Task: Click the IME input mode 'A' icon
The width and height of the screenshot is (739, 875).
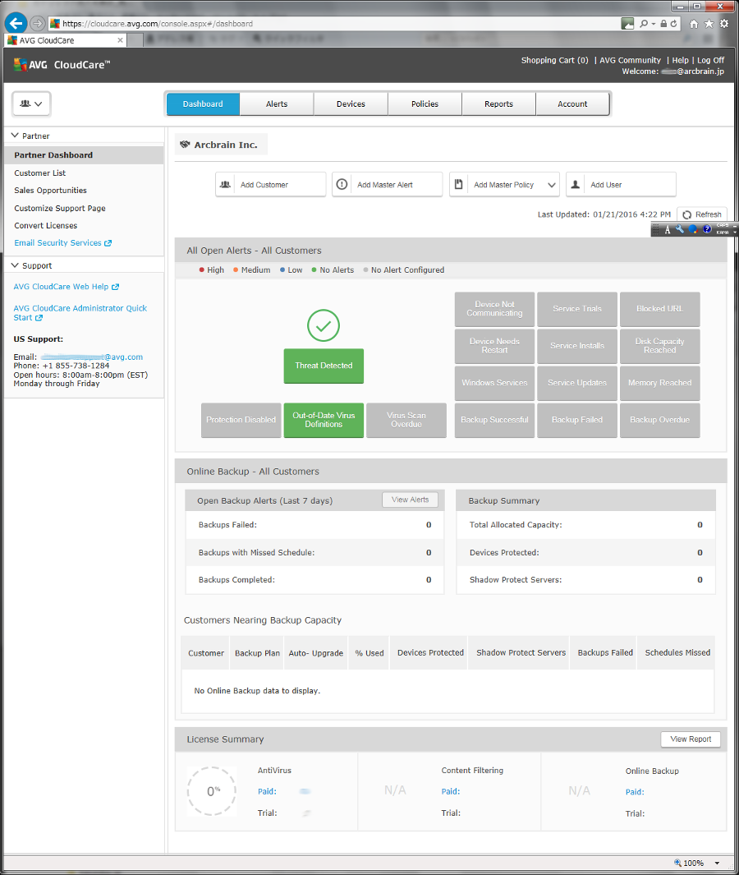Action: tap(667, 229)
